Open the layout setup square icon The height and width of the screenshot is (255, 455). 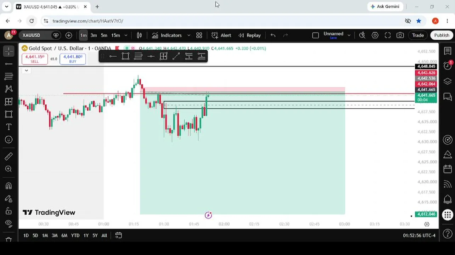coord(315,35)
